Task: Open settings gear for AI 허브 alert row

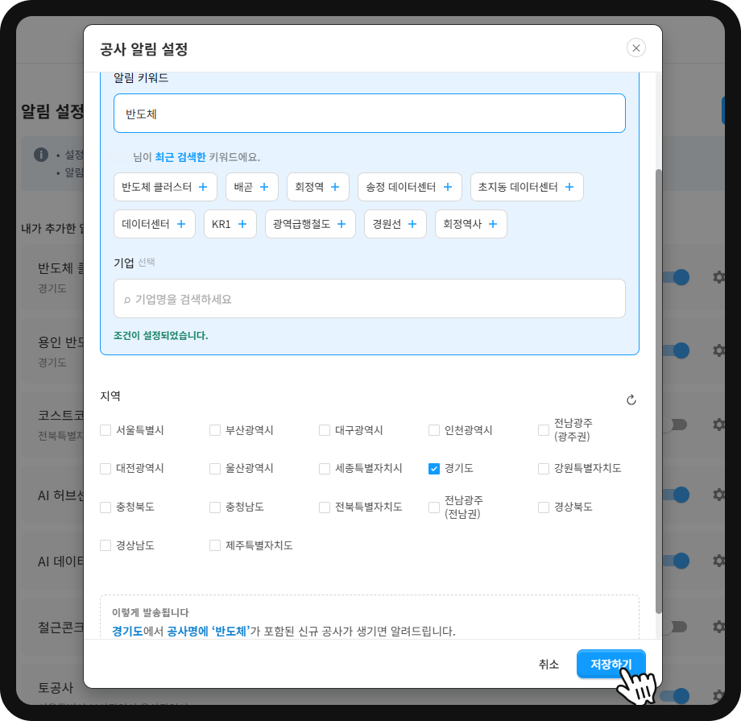Action: tap(718, 495)
